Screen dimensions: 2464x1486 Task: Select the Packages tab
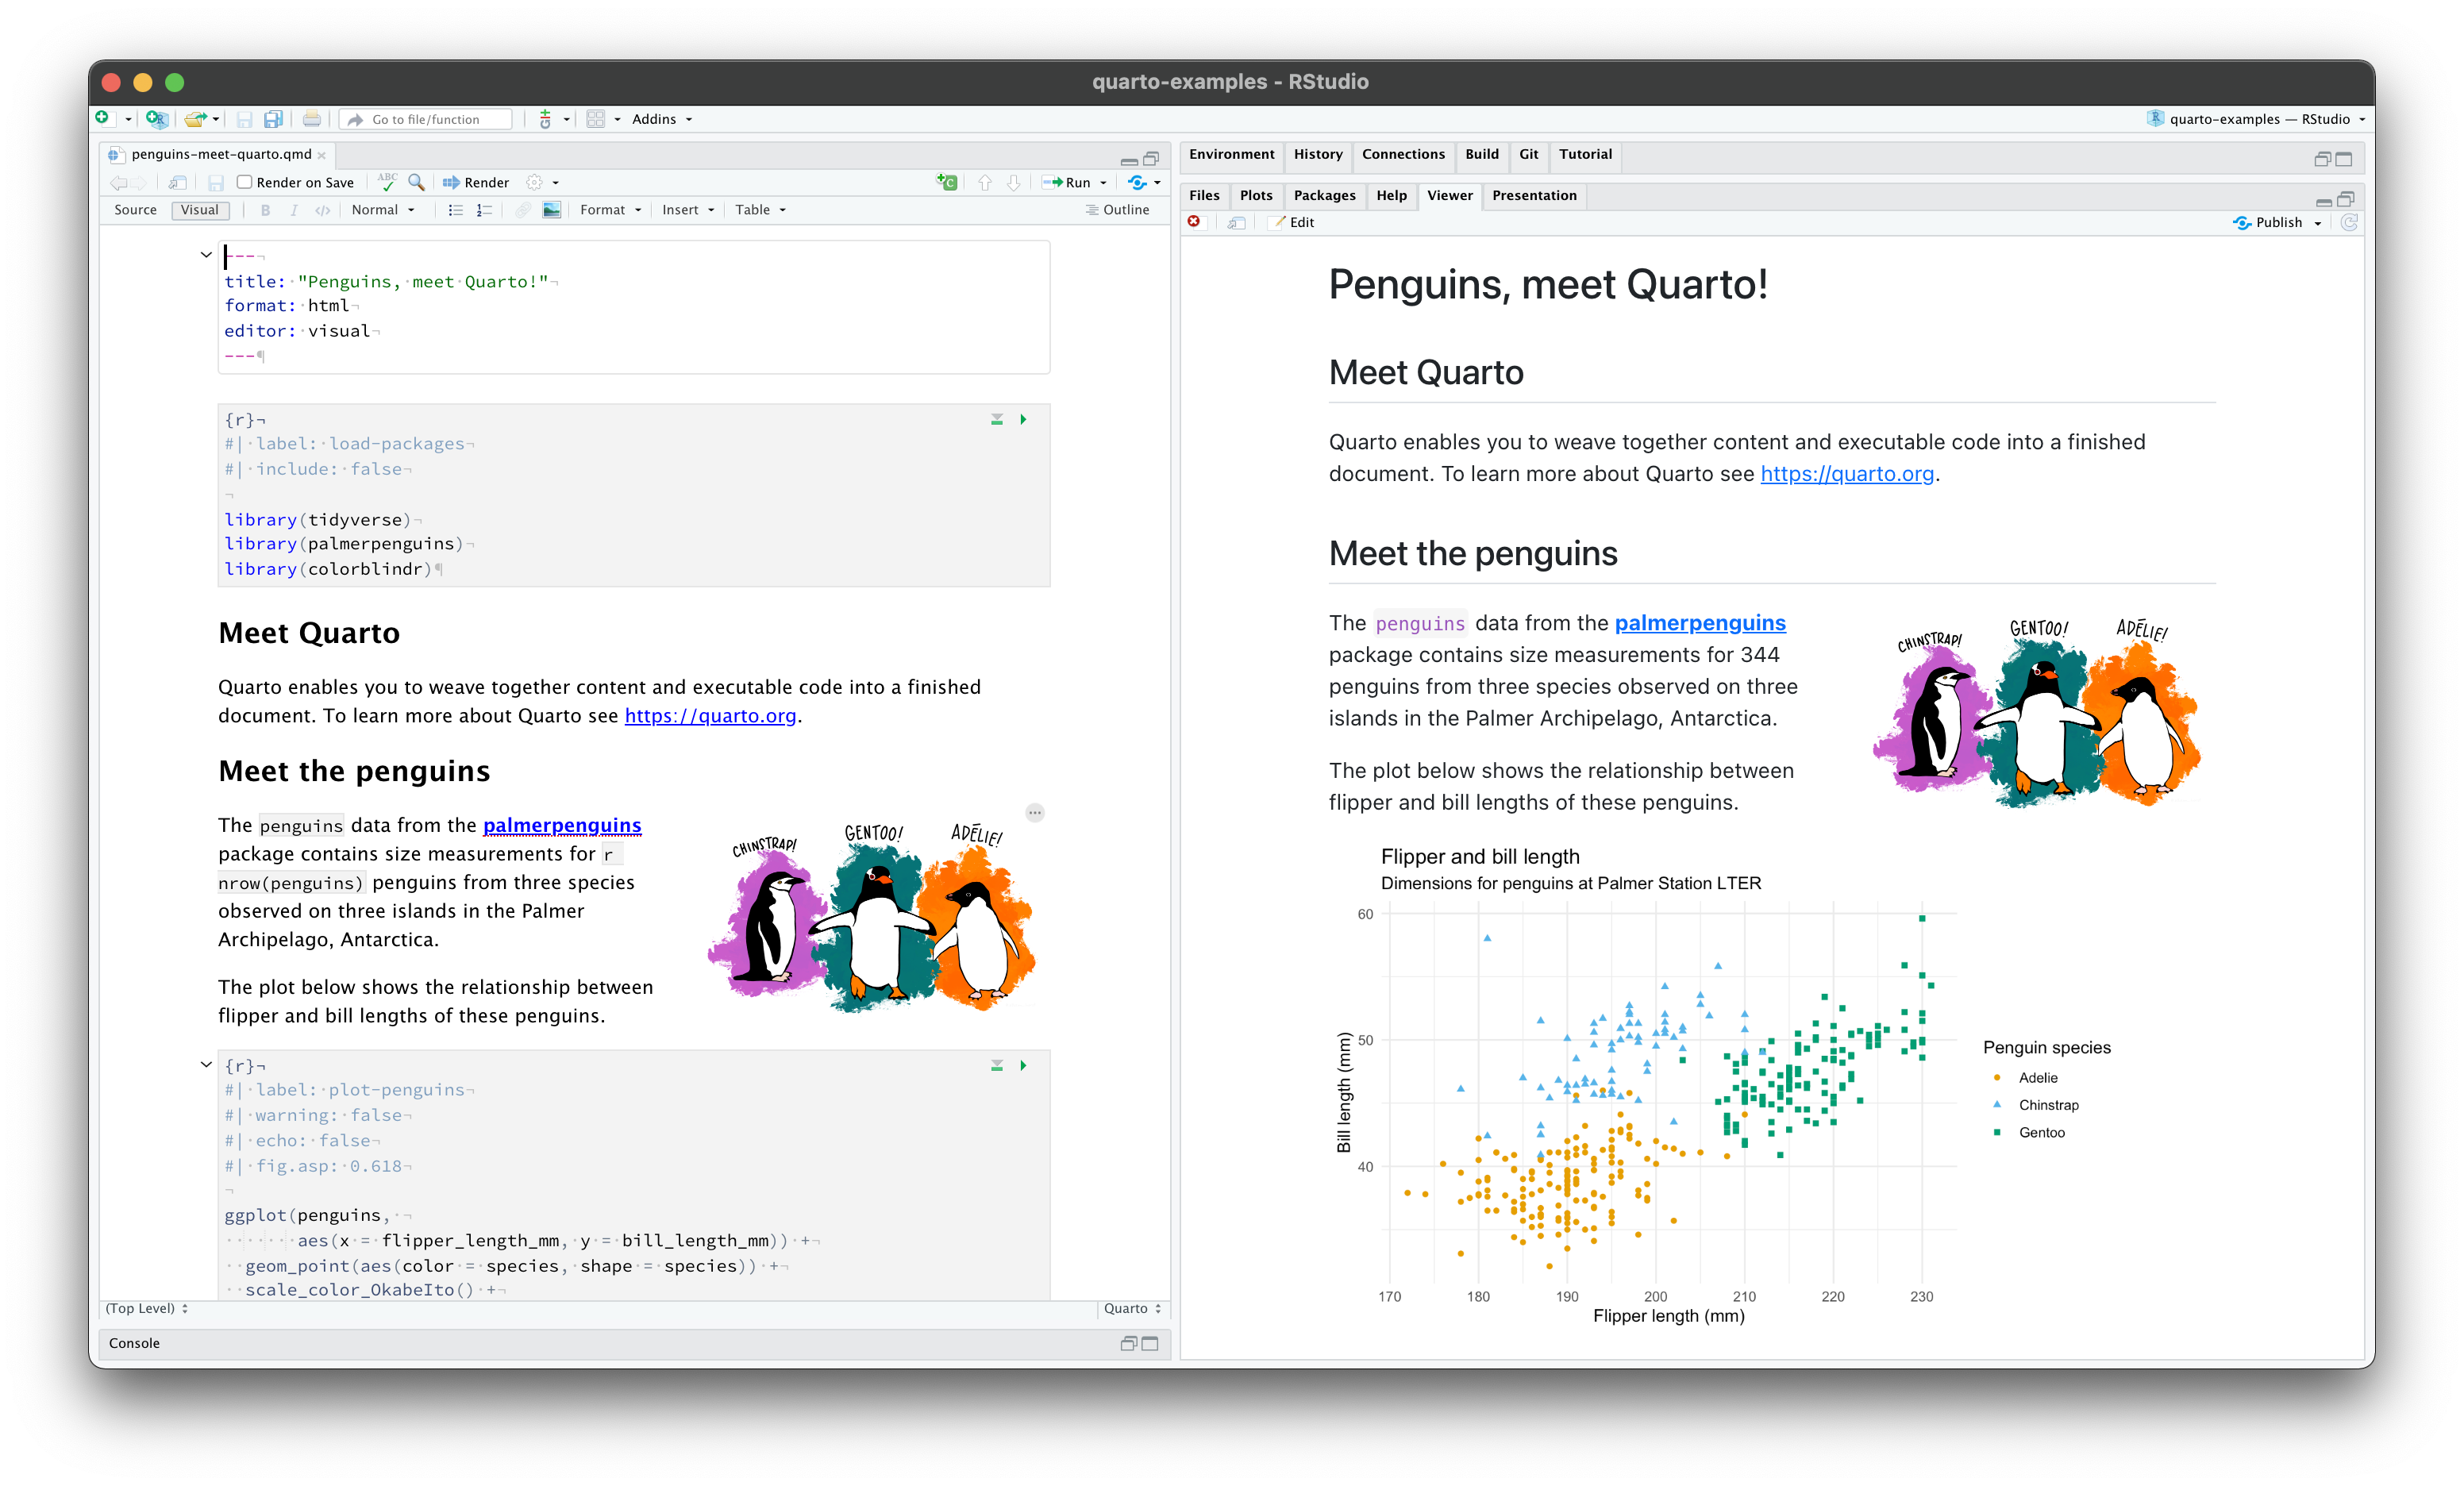[x=1323, y=195]
